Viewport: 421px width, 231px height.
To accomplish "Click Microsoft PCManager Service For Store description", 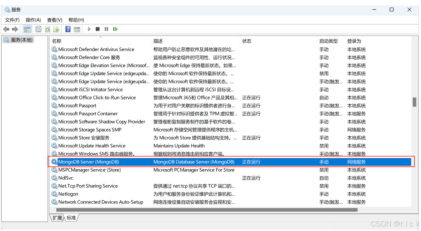I will coord(194,170).
